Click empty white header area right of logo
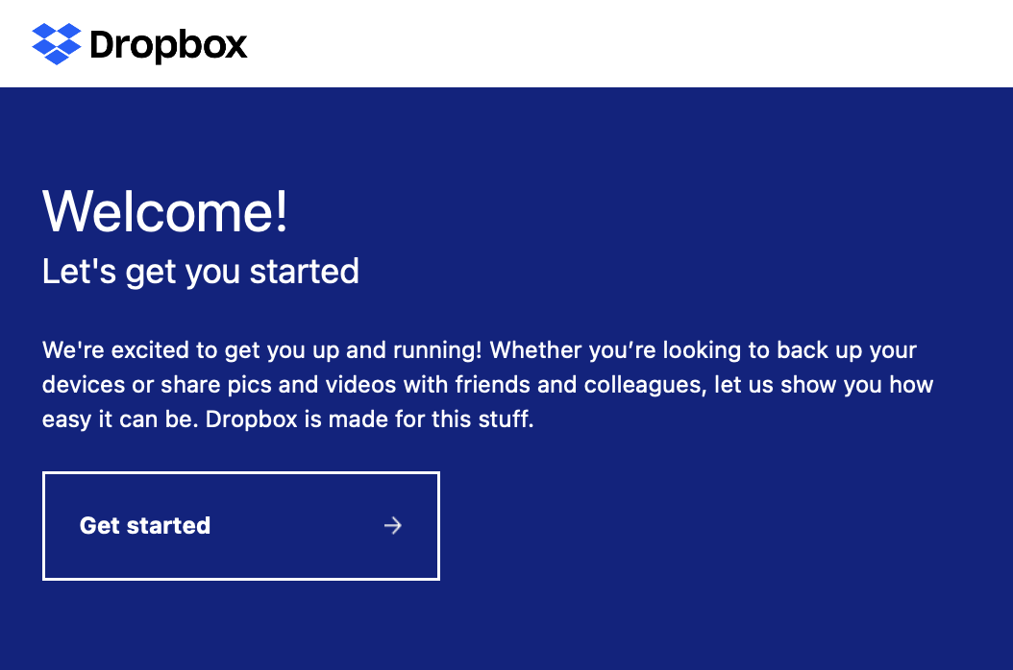The image size is (1013, 670). click(625, 44)
